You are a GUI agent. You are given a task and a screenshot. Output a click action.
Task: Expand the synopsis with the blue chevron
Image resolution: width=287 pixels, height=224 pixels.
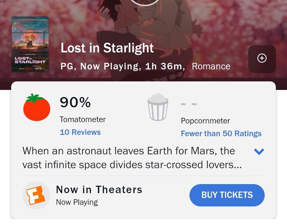click(259, 152)
